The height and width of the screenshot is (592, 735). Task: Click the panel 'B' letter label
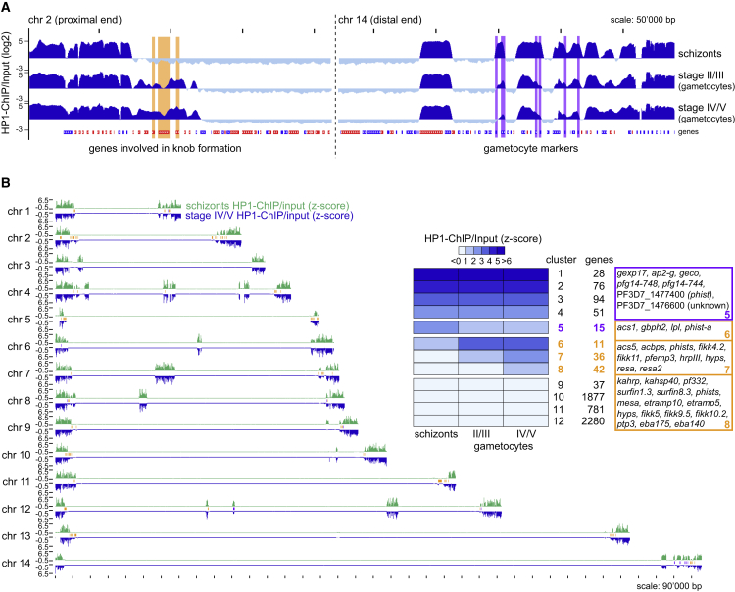click(x=6, y=183)
